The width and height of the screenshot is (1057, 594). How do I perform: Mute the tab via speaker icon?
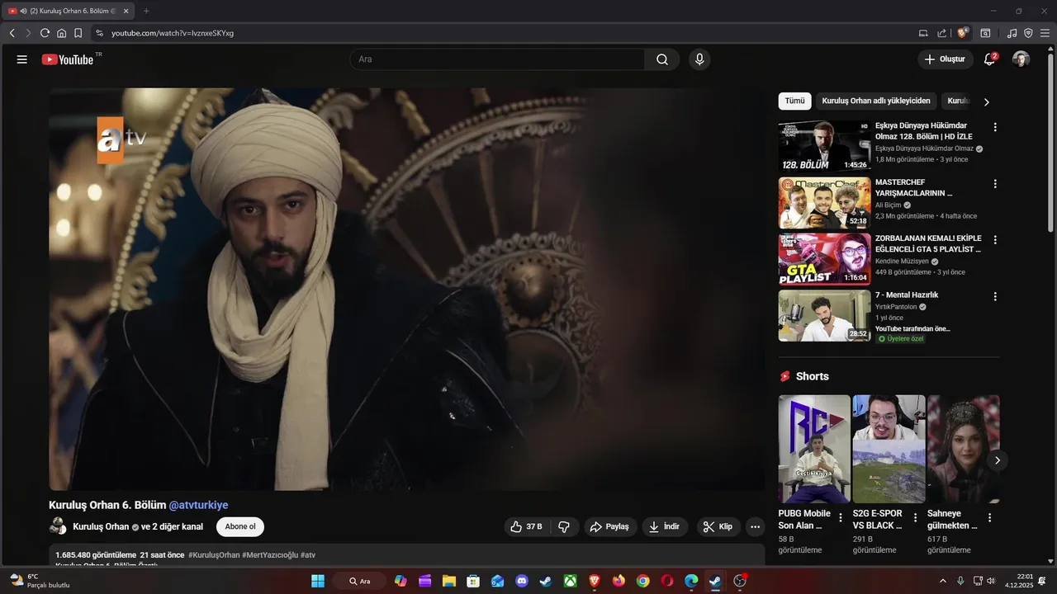(x=23, y=11)
